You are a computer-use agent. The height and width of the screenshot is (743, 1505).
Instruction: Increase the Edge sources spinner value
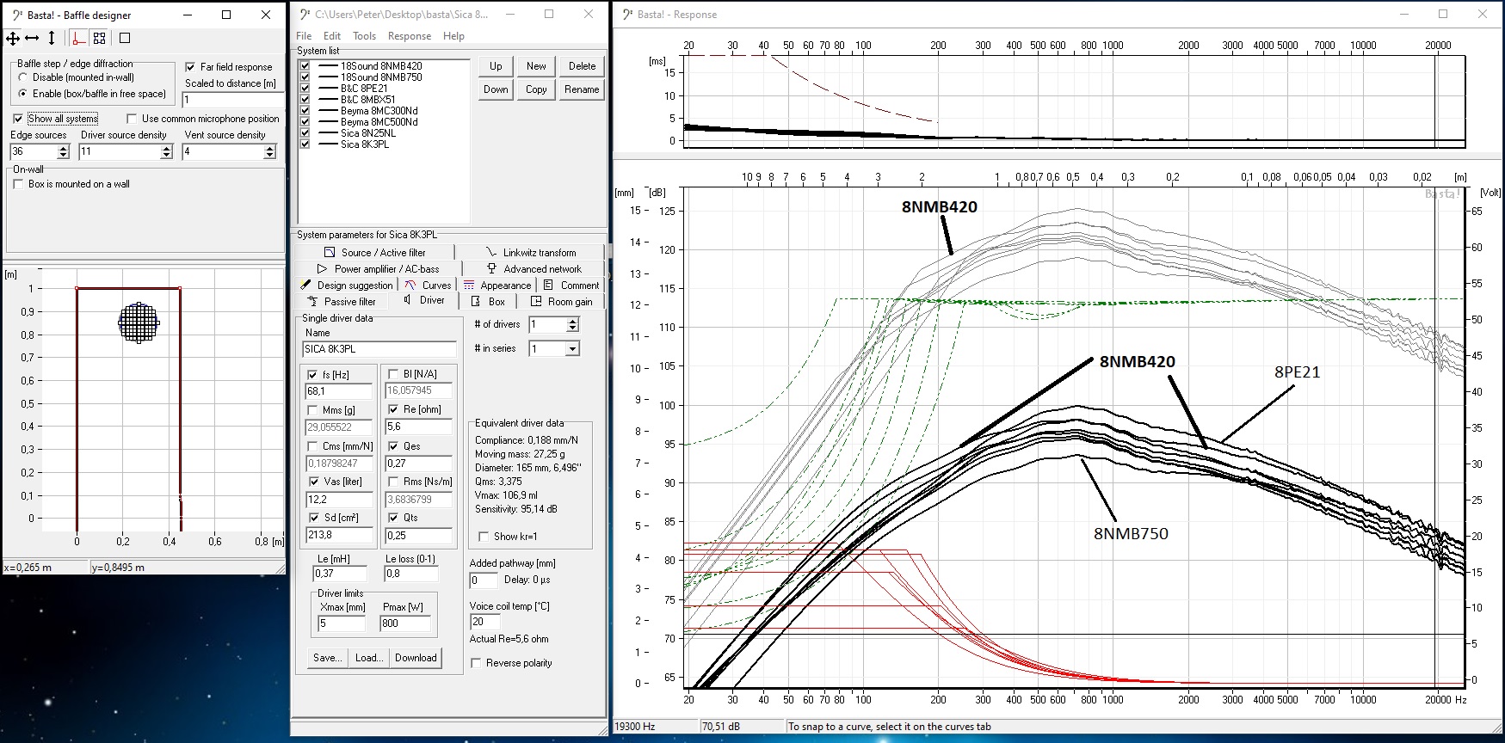click(x=63, y=148)
